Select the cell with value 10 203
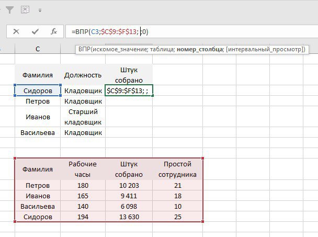The width and height of the screenshot is (318, 237). pos(129,185)
